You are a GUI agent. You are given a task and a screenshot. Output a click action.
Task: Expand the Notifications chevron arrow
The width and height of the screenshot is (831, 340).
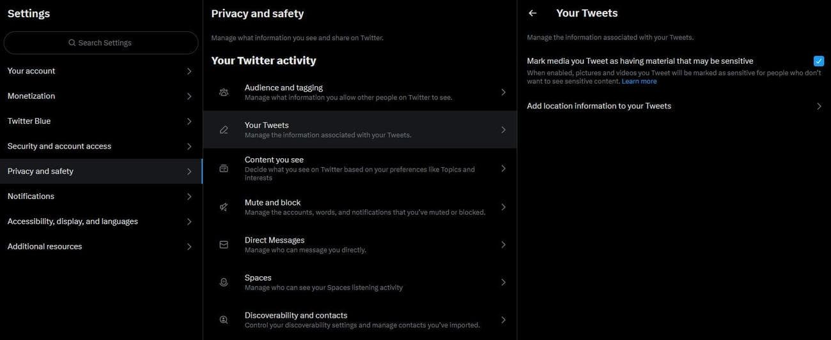[x=189, y=196]
